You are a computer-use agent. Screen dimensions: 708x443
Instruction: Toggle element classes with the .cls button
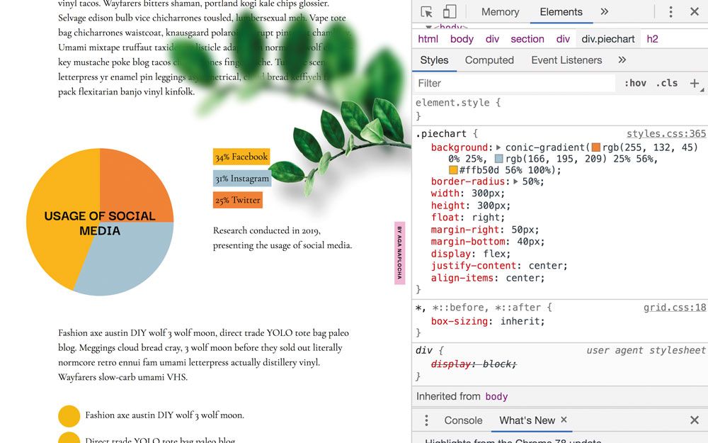click(x=665, y=83)
